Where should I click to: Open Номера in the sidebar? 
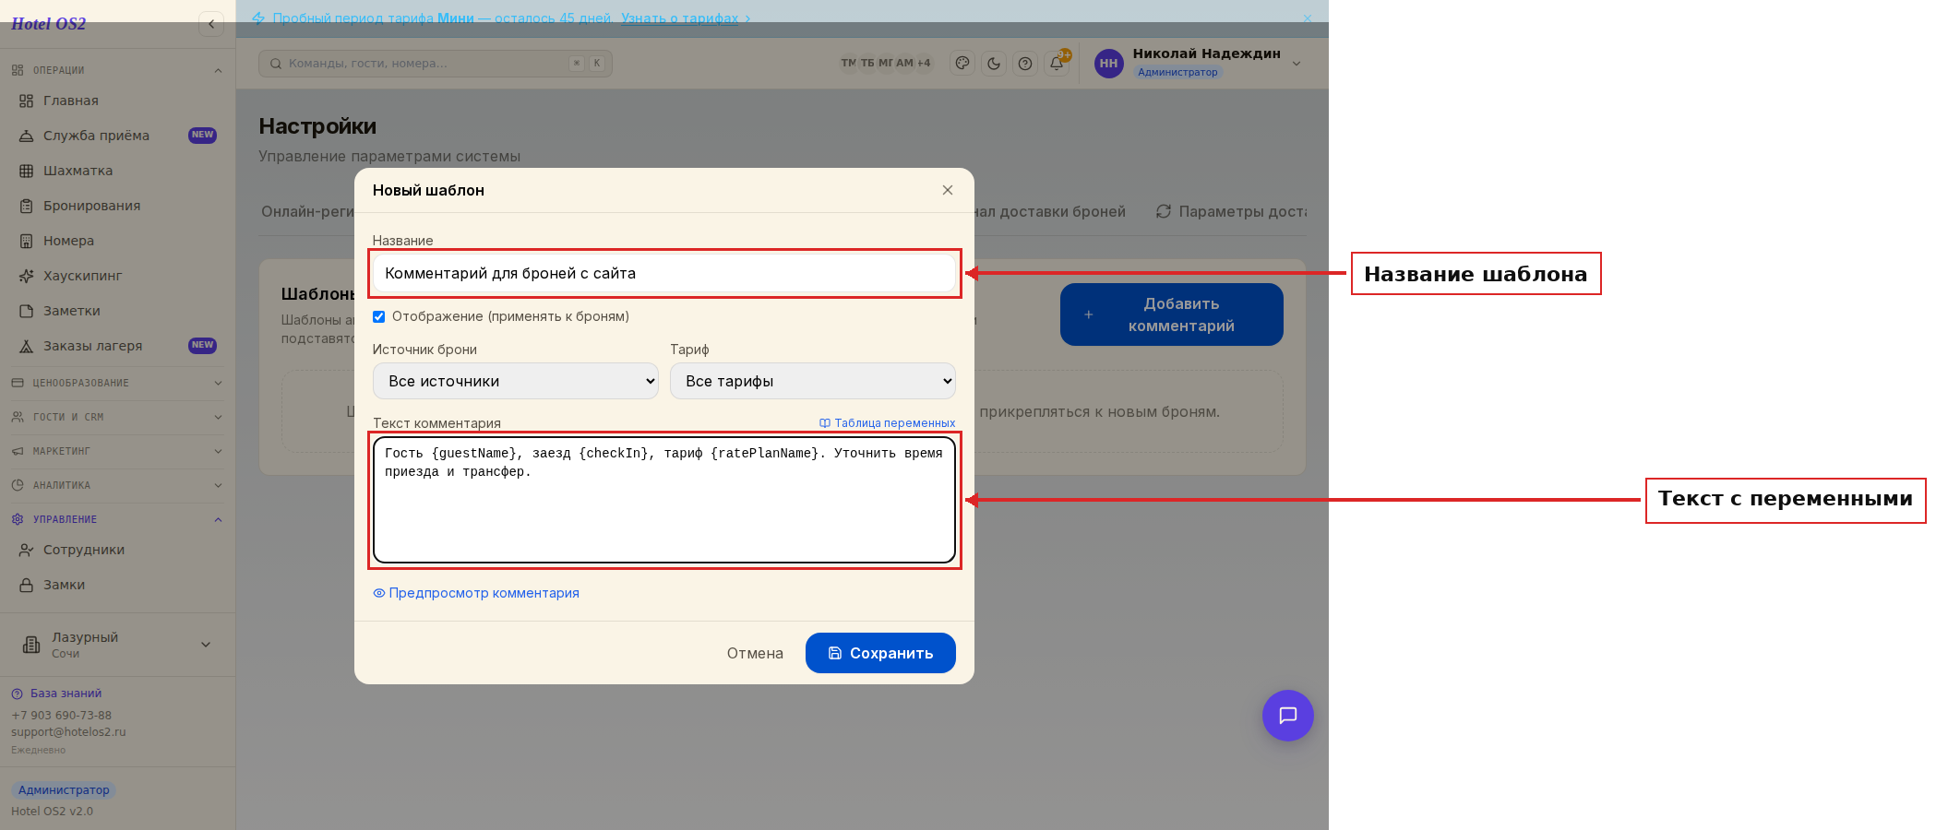(117, 241)
